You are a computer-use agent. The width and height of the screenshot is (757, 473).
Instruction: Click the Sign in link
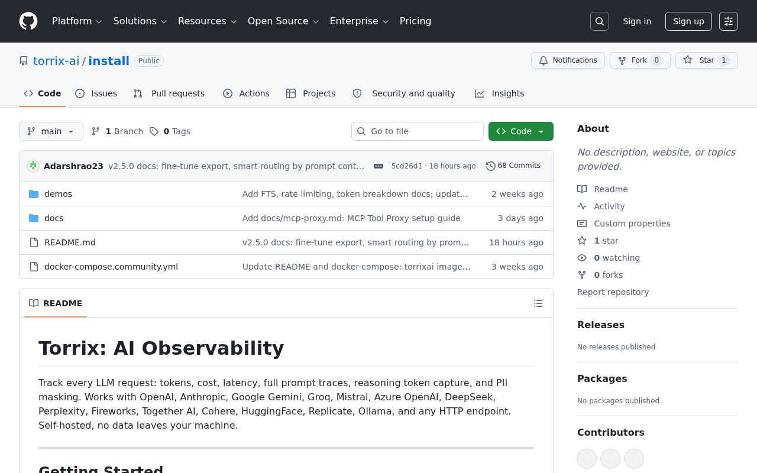click(x=637, y=21)
